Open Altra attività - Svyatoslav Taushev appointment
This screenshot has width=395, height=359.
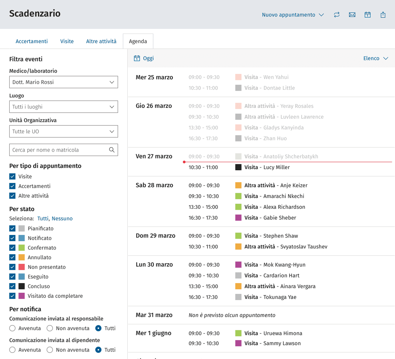[286, 247]
